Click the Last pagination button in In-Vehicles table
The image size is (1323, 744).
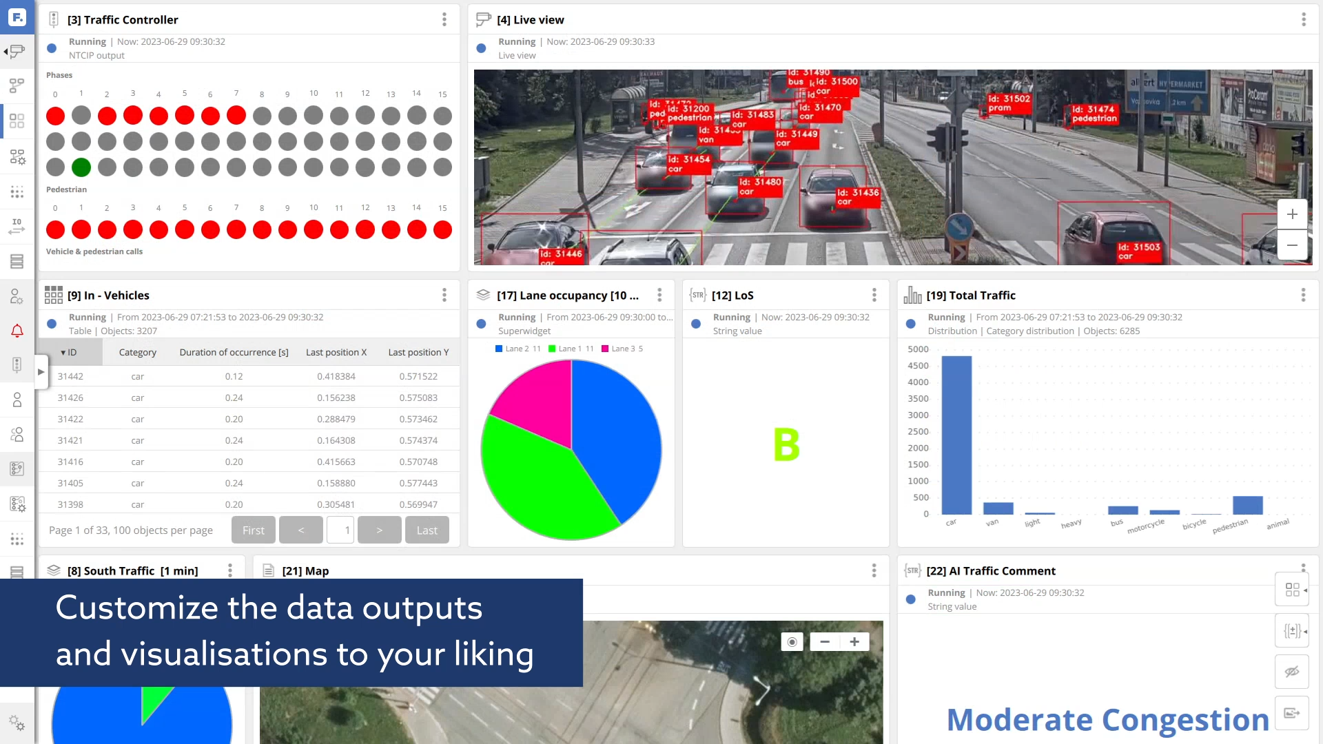click(427, 530)
